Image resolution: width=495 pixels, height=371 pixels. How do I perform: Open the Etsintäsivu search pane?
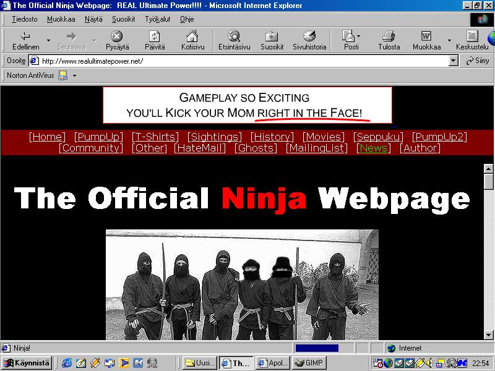(234, 40)
